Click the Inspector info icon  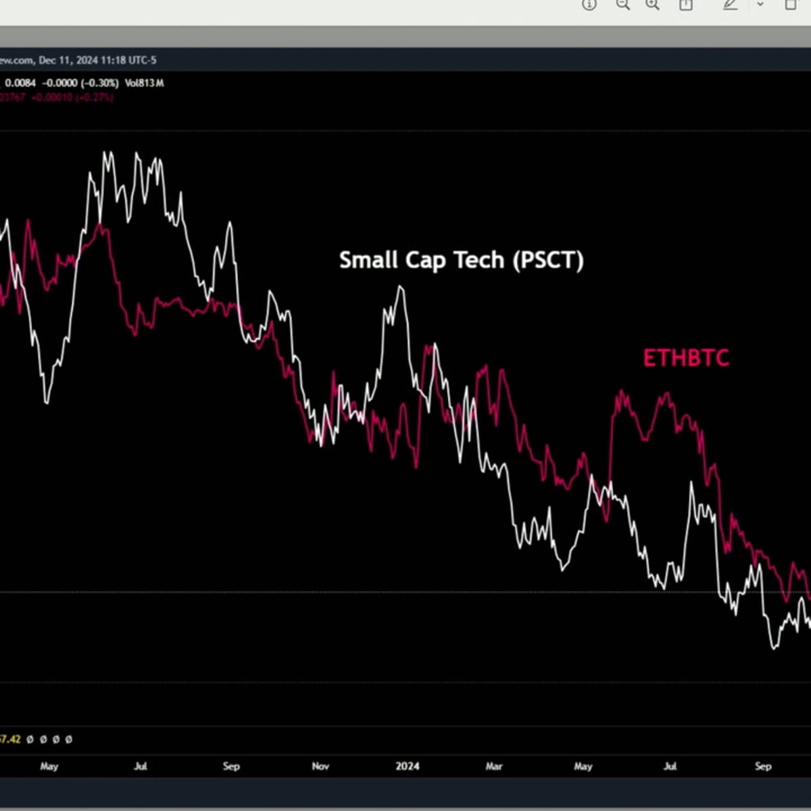click(589, 4)
